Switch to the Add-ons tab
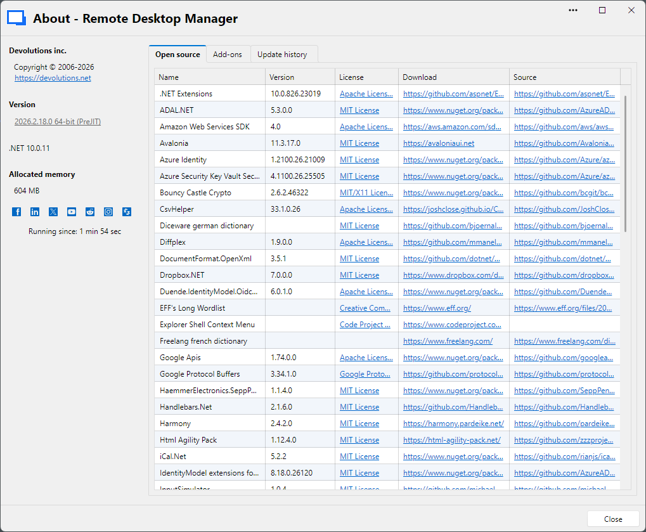 point(228,55)
